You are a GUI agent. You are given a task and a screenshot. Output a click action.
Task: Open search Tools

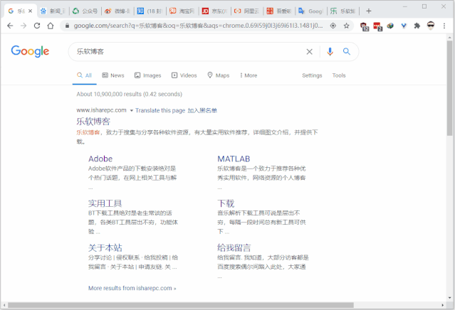339,75
